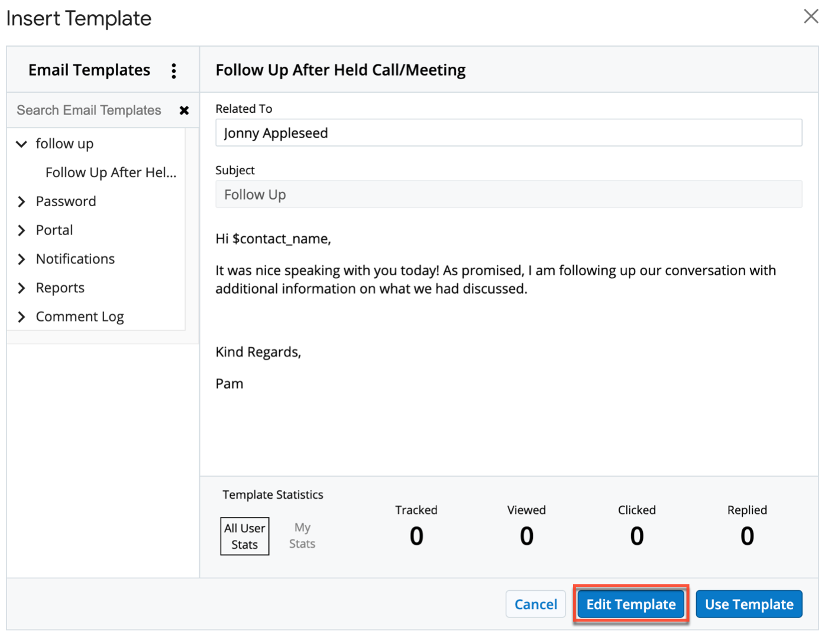Click the Cancel button

535,604
